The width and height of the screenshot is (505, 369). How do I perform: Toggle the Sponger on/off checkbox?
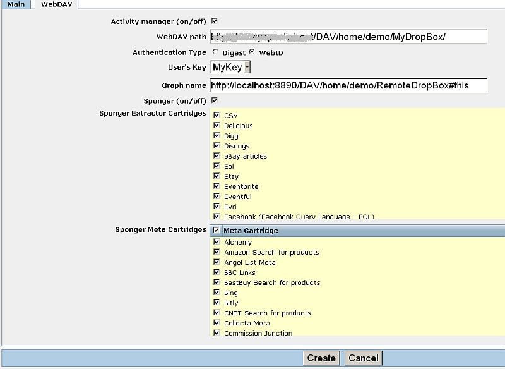pyautogui.click(x=215, y=100)
